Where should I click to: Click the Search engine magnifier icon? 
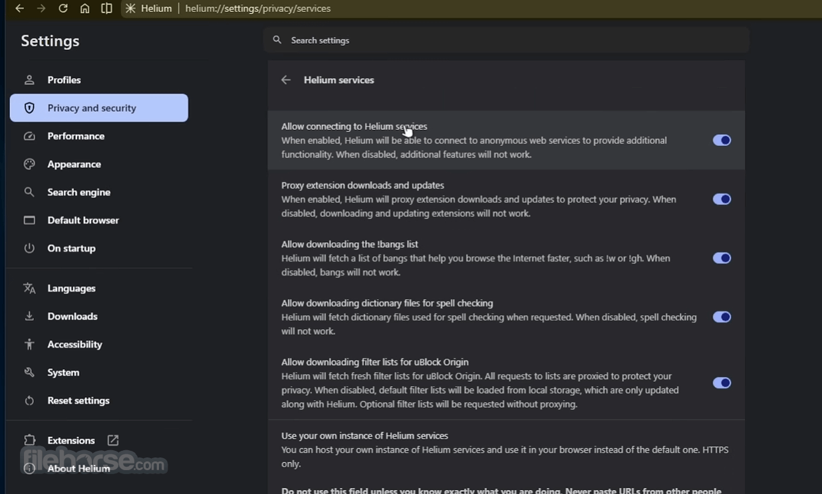pos(29,192)
